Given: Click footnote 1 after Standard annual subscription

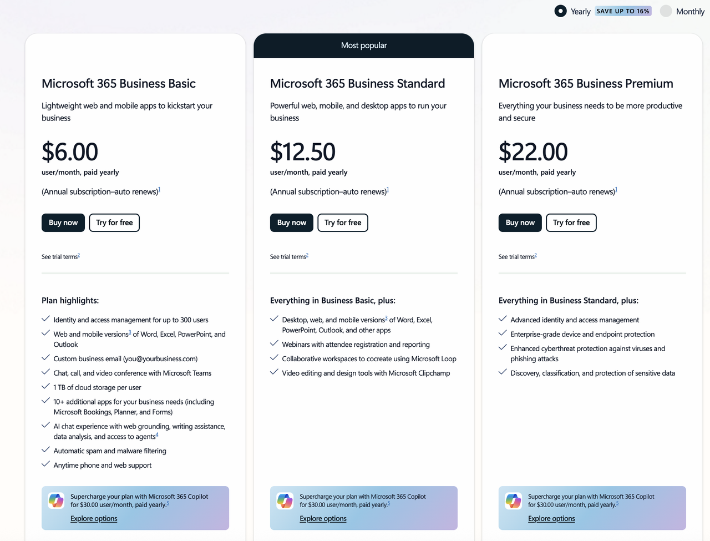Looking at the screenshot, I should point(388,190).
